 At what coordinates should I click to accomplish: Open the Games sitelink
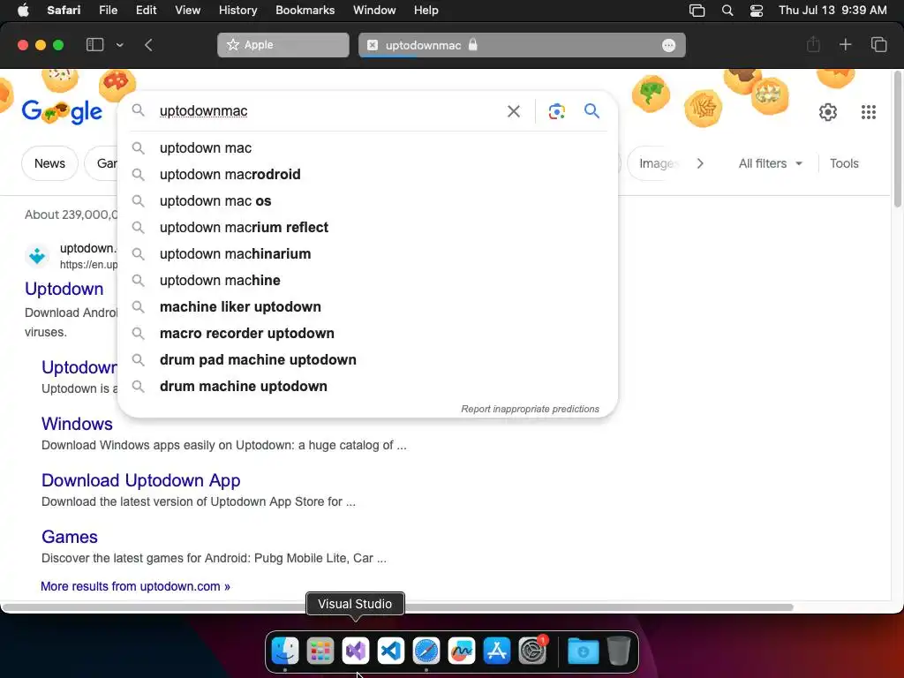[x=69, y=537]
